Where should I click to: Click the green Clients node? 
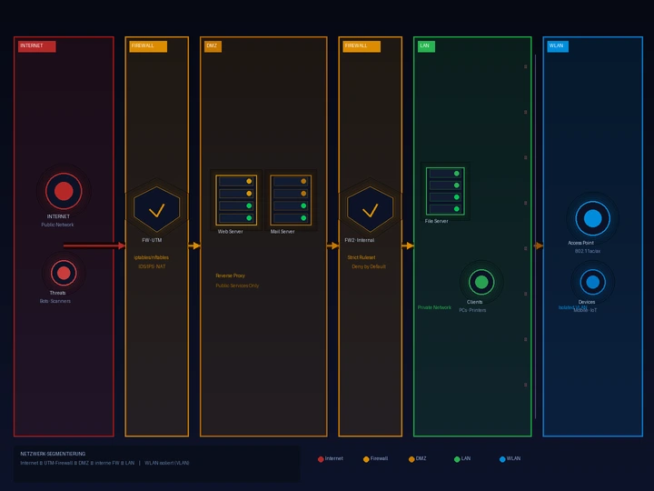pyautogui.click(x=481, y=282)
